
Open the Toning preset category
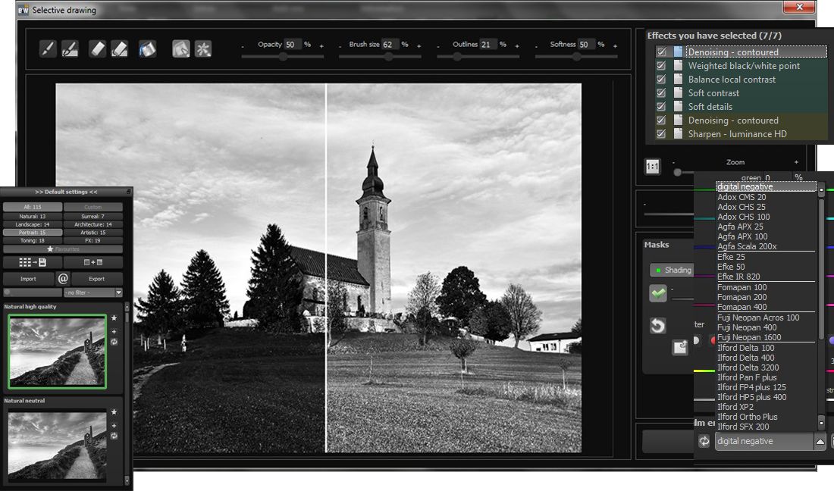click(31, 240)
